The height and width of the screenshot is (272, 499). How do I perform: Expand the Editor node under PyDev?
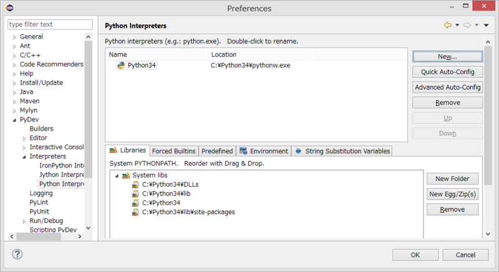[24, 138]
